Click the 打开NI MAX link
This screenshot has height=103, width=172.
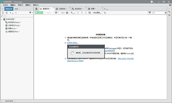73,43
